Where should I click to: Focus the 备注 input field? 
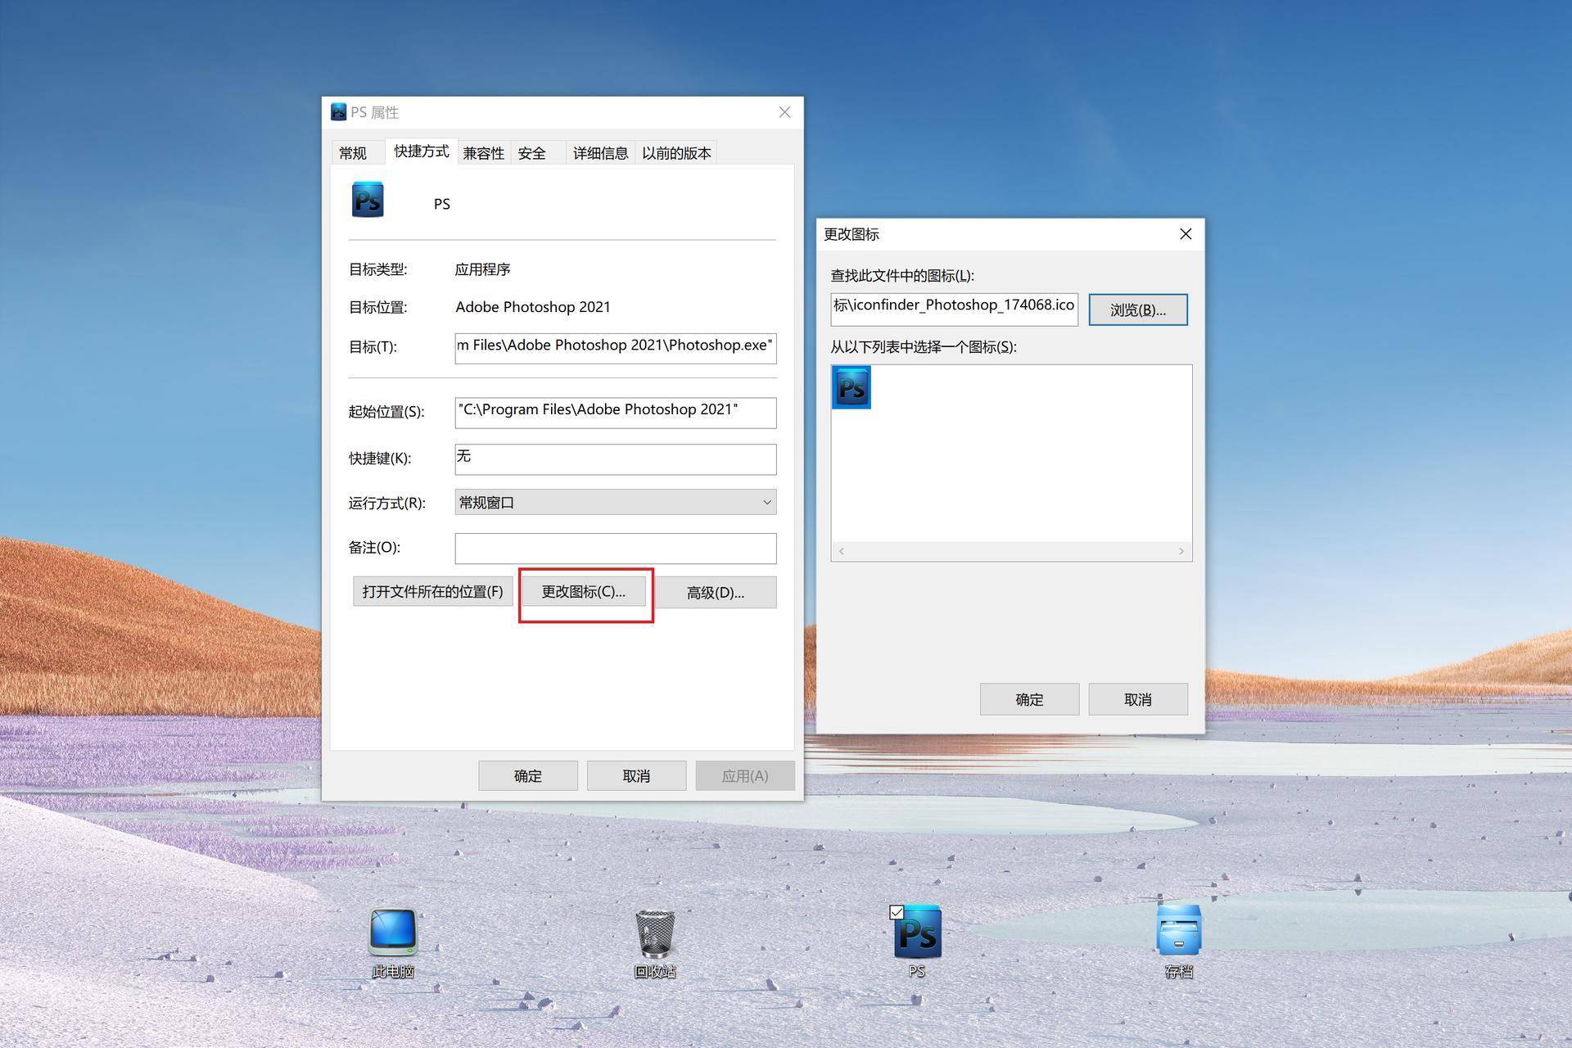(616, 549)
